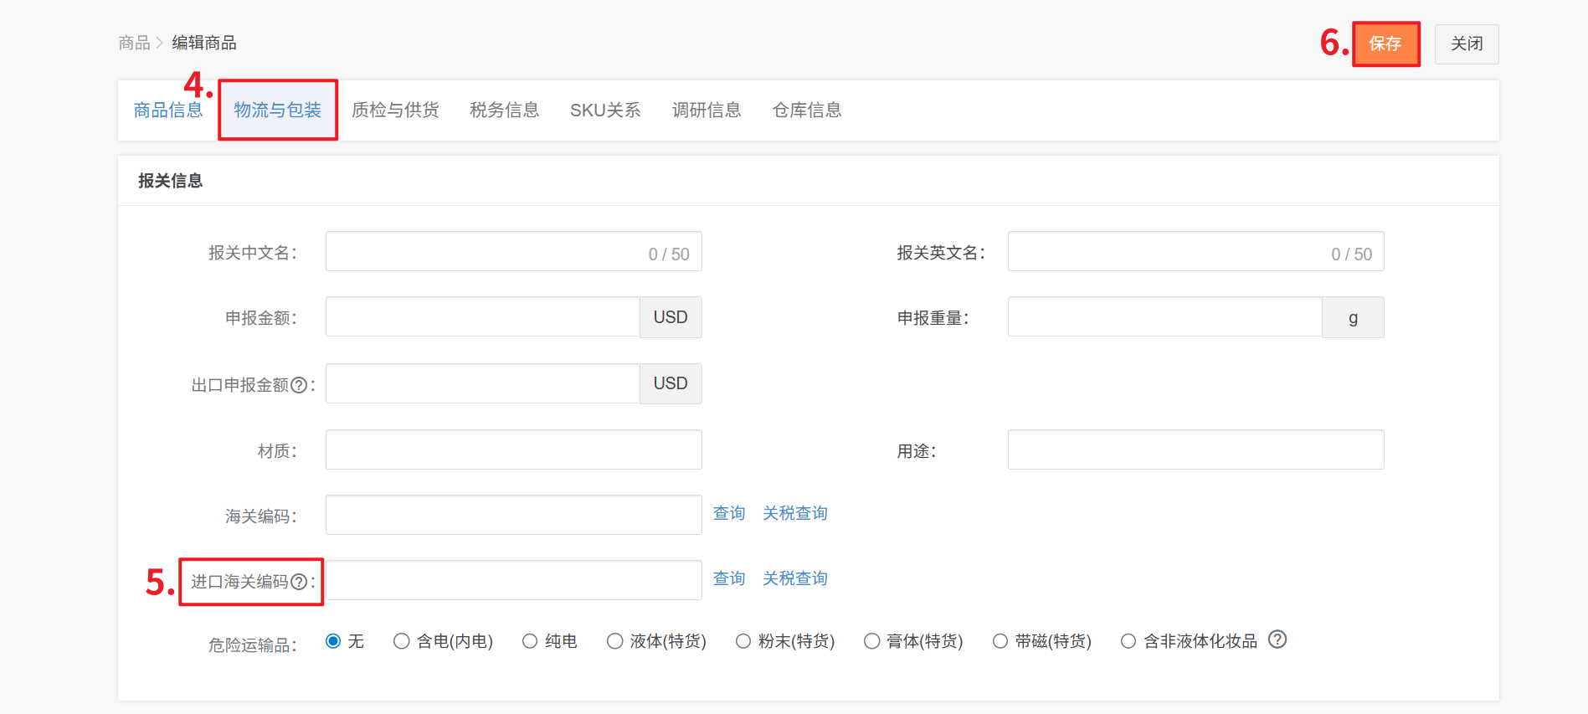Viewport: 1588px width, 714px height.
Task: Choose 带磁(特货) radio option
Action: 1000,641
